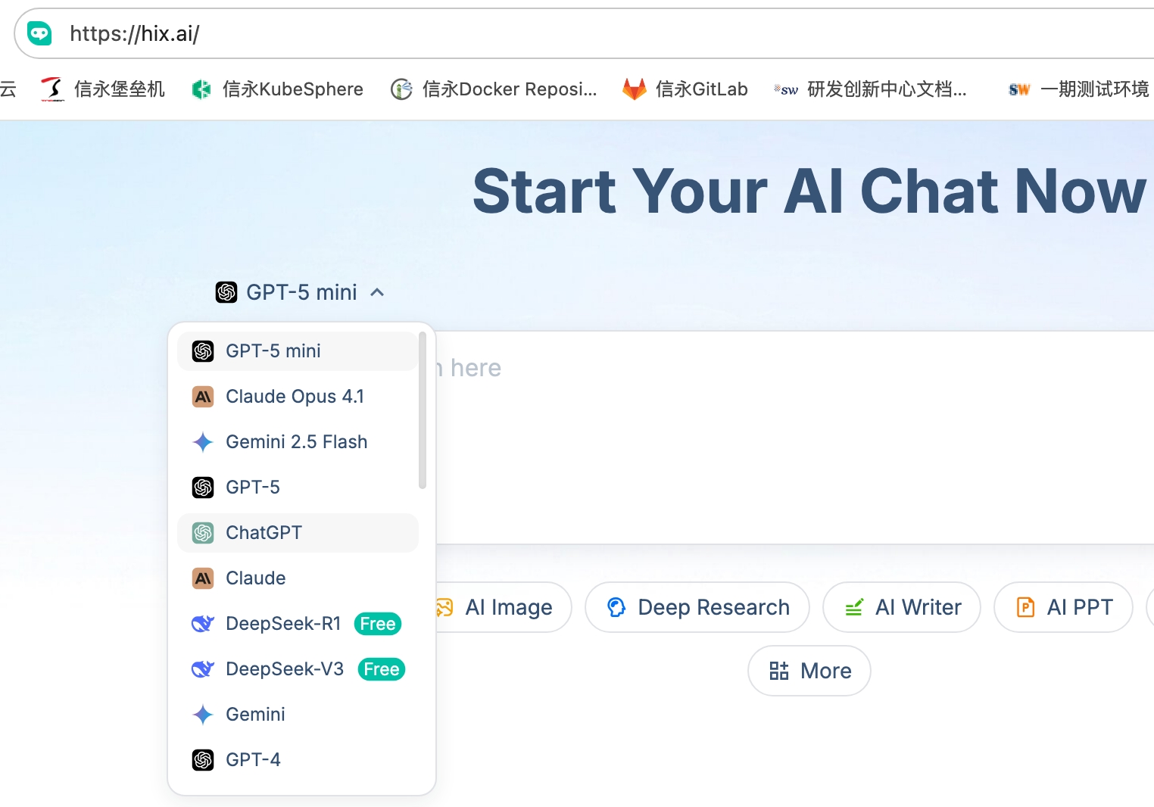Viewport: 1154px width, 807px height.
Task: Click the Free badge next to DeepSeek-R1
Action: coord(378,624)
